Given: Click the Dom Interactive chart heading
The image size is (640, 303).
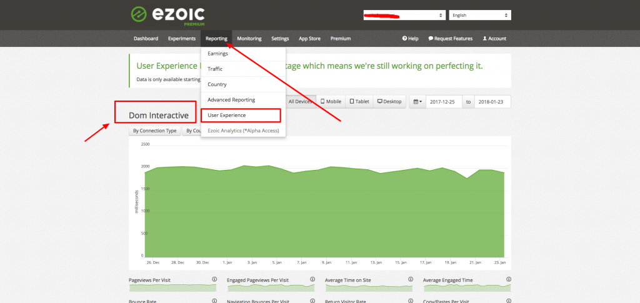Looking at the screenshot, I should 159,116.
